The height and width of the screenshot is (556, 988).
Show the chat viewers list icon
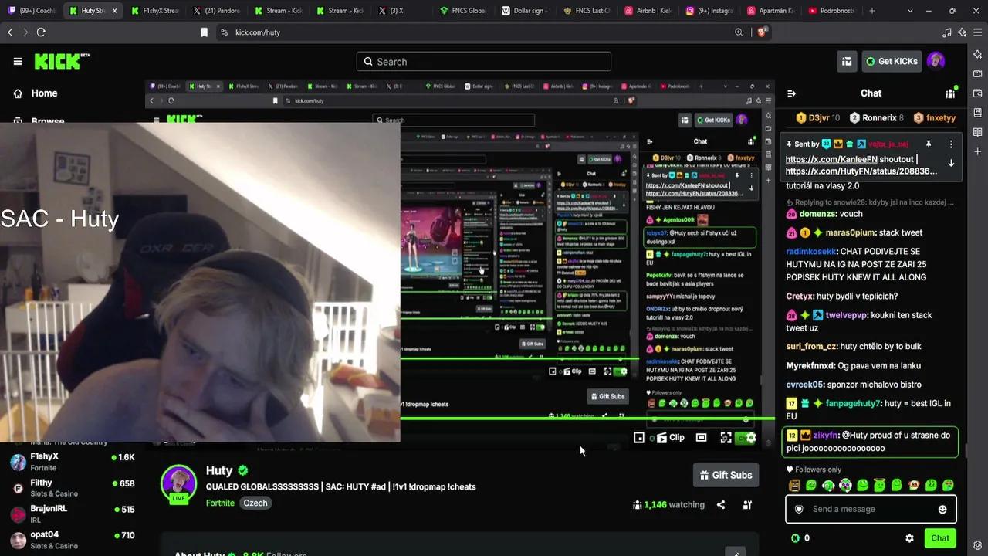coord(950,93)
